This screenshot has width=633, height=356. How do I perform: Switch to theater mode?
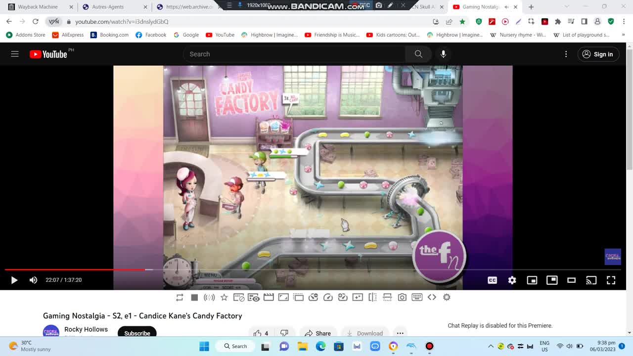(x=571, y=280)
